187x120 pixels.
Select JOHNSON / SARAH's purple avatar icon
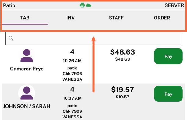click(x=27, y=93)
